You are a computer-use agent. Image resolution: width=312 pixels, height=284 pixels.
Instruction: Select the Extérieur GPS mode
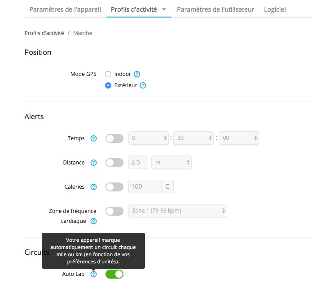[x=108, y=85]
